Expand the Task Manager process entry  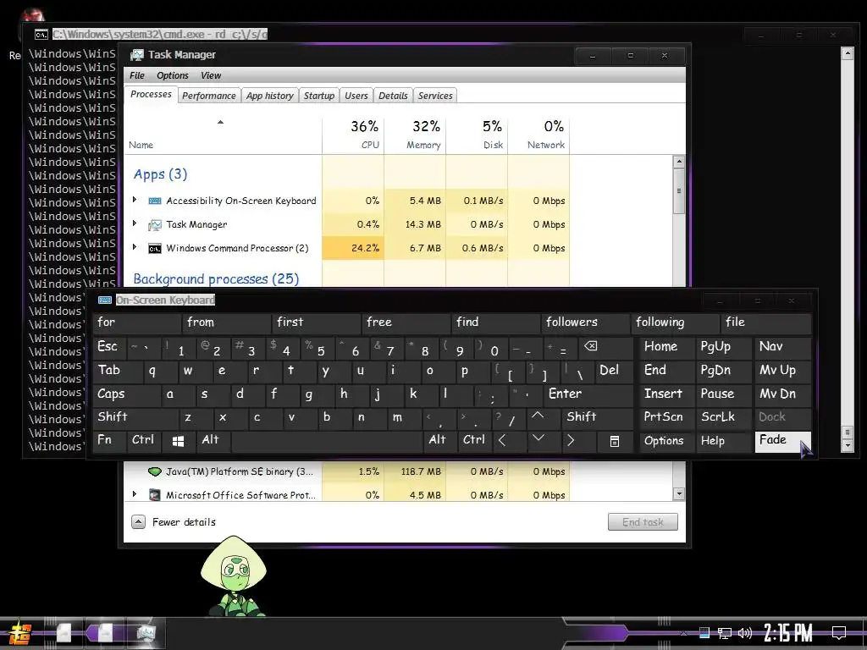[x=135, y=223]
